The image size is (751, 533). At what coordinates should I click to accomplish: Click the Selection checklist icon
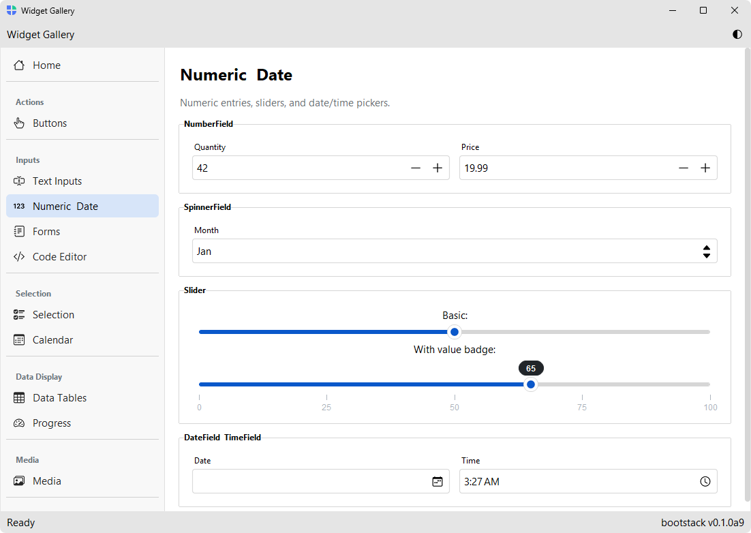[19, 315]
